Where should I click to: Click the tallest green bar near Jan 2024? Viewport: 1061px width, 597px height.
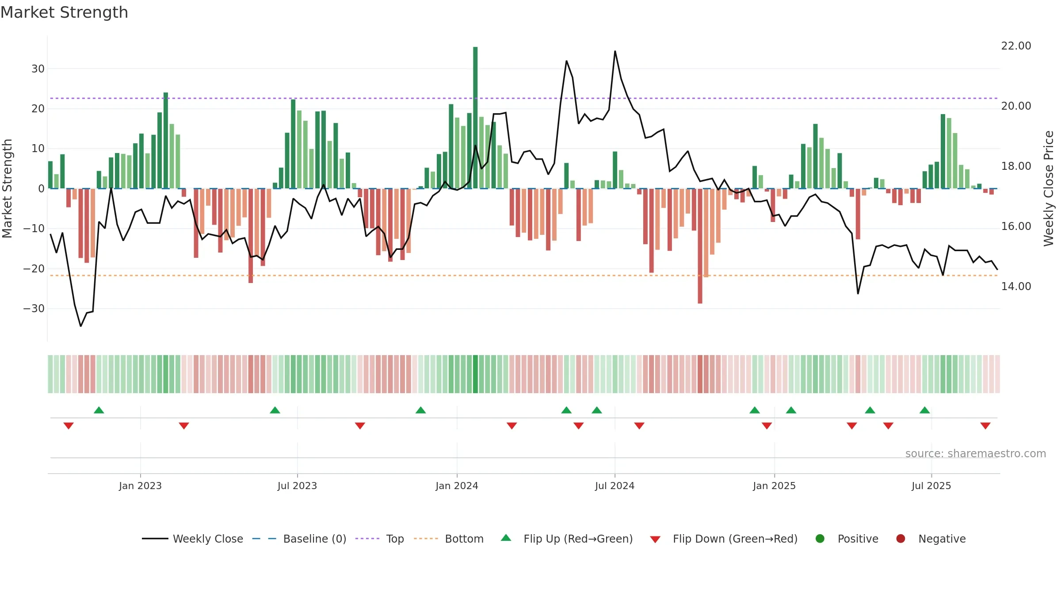point(475,118)
